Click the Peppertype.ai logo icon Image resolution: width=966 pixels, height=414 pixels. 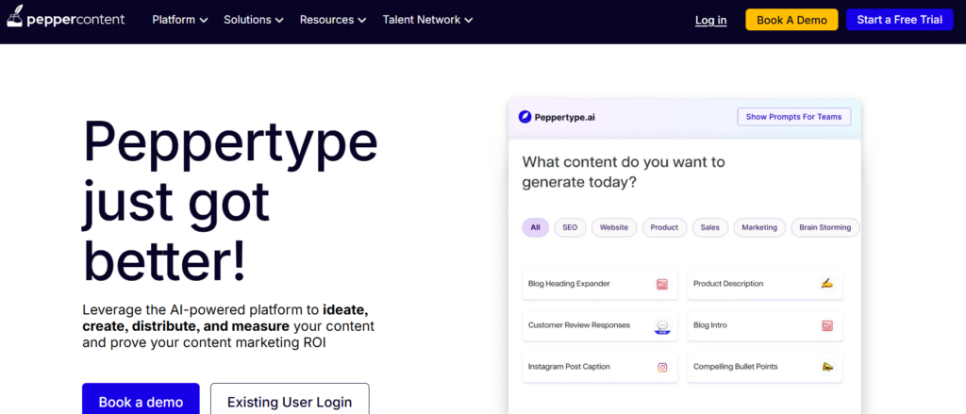pos(525,118)
